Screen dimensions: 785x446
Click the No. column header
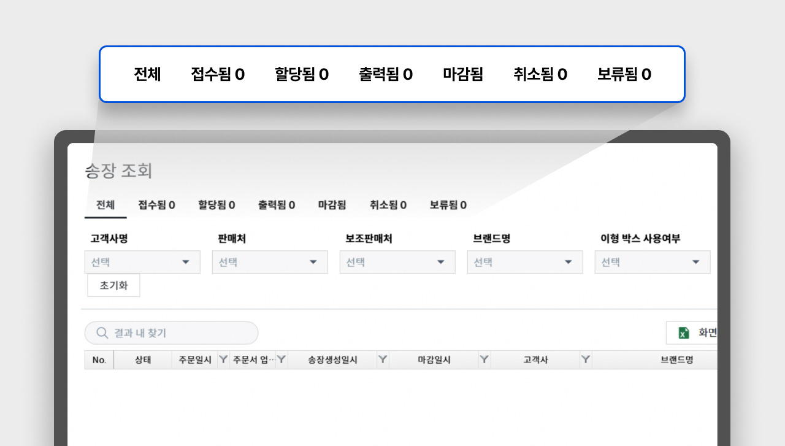[x=99, y=360]
